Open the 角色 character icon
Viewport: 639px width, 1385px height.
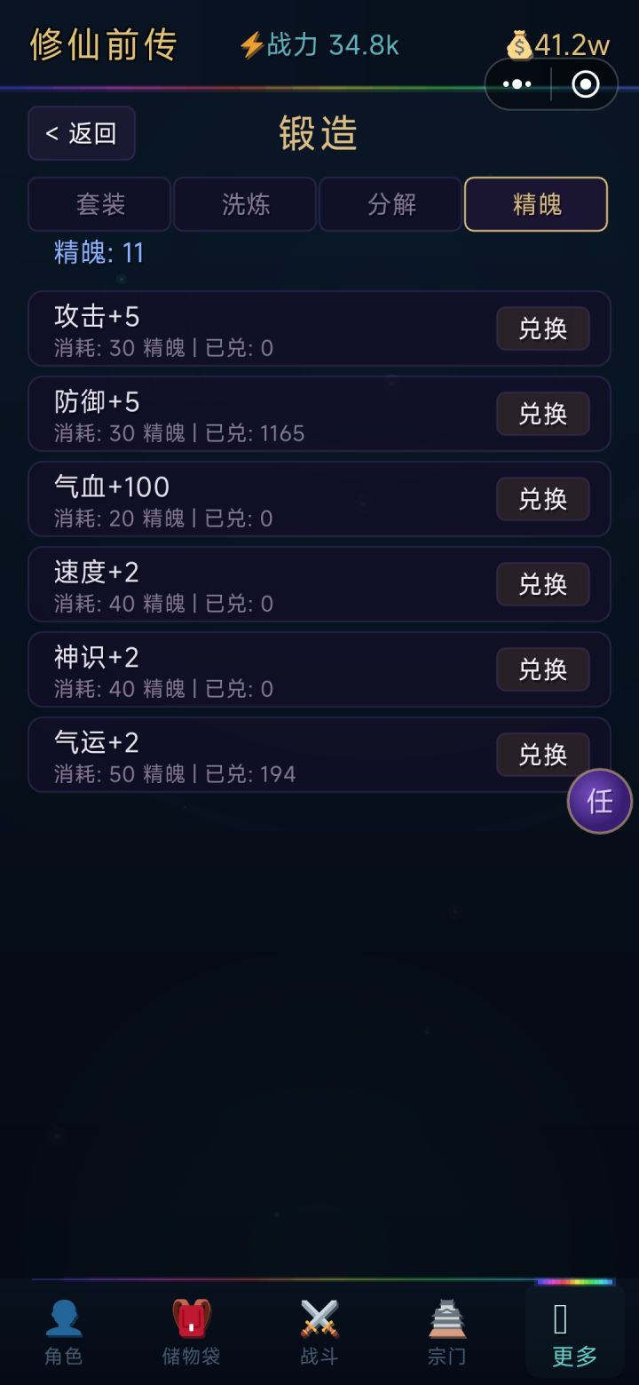click(x=63, y=1318)
